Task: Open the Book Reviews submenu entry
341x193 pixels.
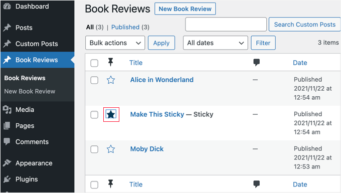Action: [x=25, y=78]
